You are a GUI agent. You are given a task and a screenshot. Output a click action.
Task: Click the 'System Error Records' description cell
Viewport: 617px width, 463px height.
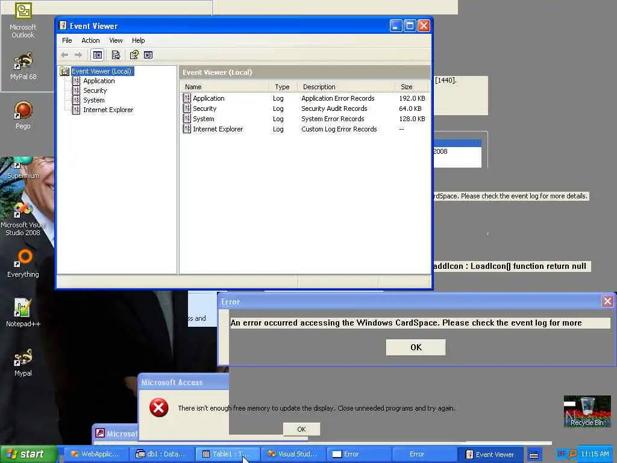click(x=333, y=119)
